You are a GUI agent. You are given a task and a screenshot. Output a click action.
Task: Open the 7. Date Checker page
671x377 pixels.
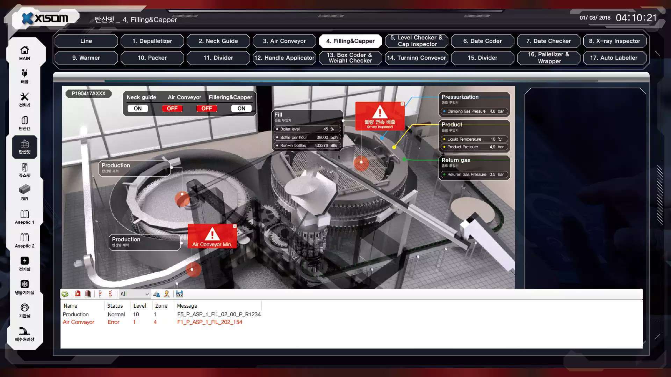548,41
